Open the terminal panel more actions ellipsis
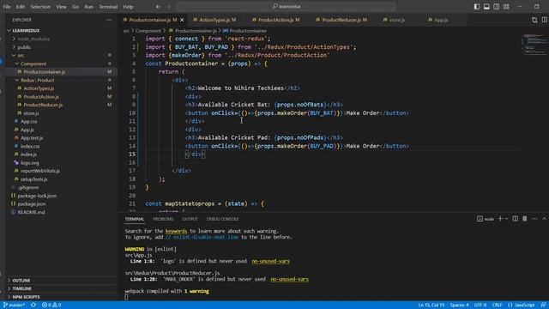Viewport: 549px width, 309px height. [x=534, y=219]
